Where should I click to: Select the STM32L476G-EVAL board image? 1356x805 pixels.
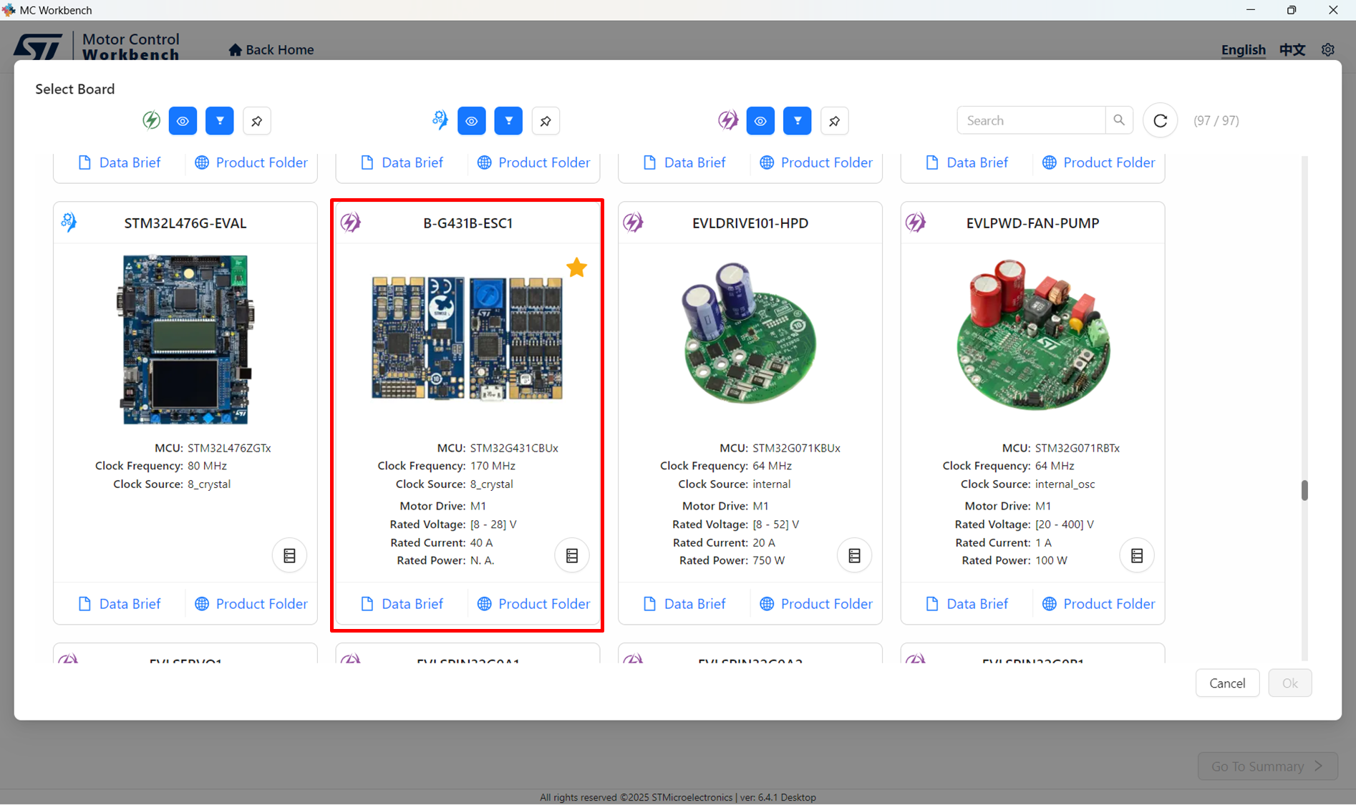[x=185, y=339]
